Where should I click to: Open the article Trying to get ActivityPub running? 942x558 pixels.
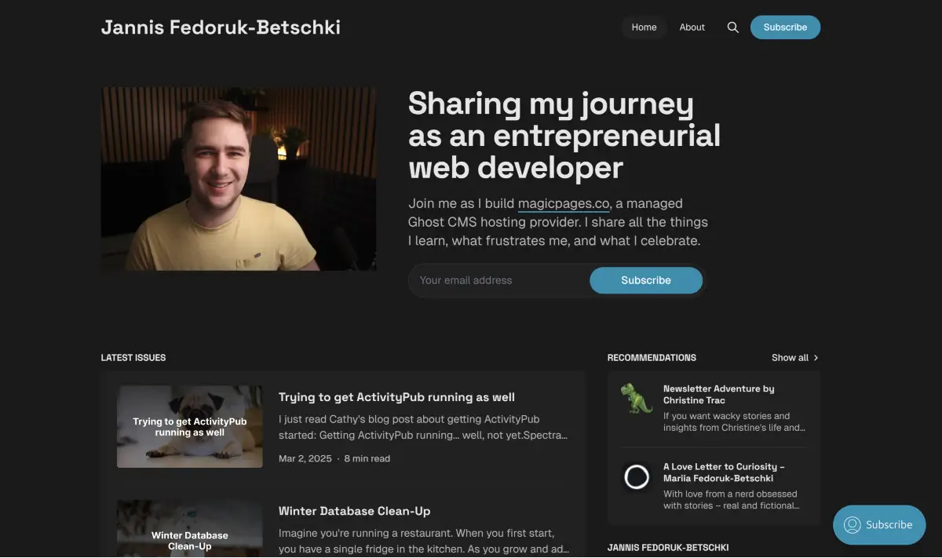coord(396,396)
